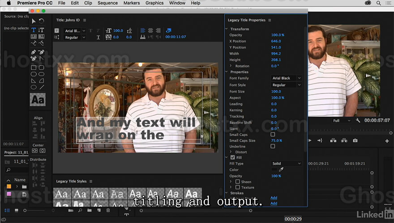Collapse the Strokes section
The width and height of the screenshot is (394, 223).
227,193
